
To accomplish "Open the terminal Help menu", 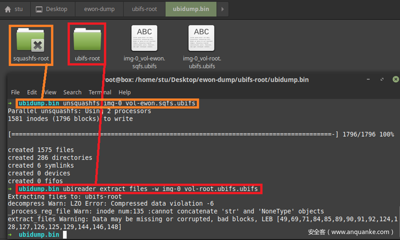I will pos(125,92).
